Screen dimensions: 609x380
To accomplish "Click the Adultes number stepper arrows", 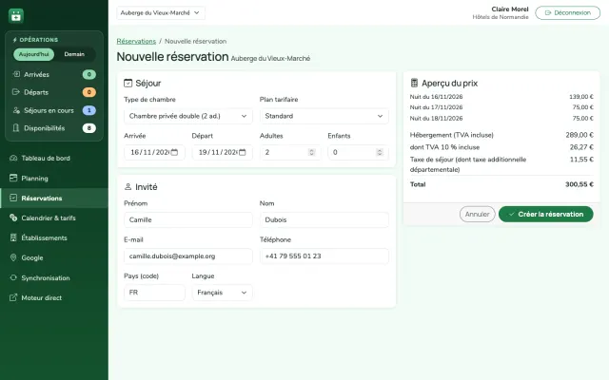I will pos(311,152).
